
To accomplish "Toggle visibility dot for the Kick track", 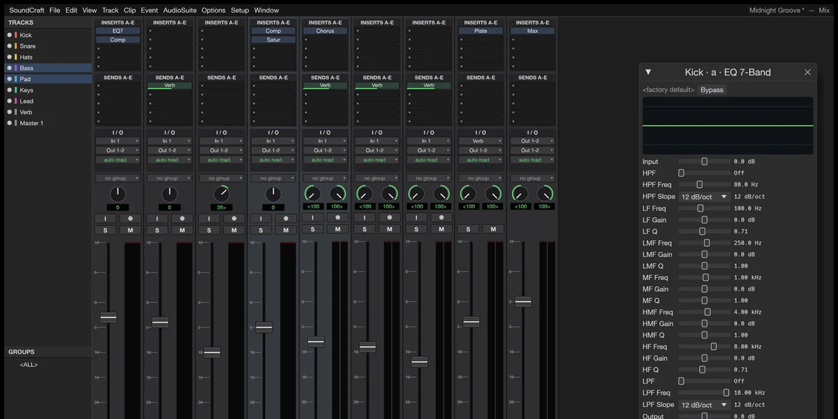I will click(x=9, y=35).
